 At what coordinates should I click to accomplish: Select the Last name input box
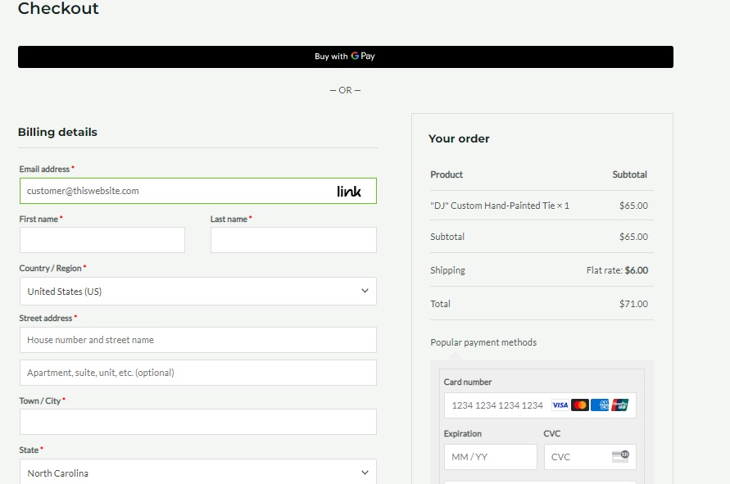[x=293, y=240]
